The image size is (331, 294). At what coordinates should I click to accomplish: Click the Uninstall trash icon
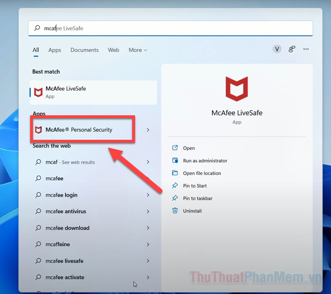click(x=175, y=210)
